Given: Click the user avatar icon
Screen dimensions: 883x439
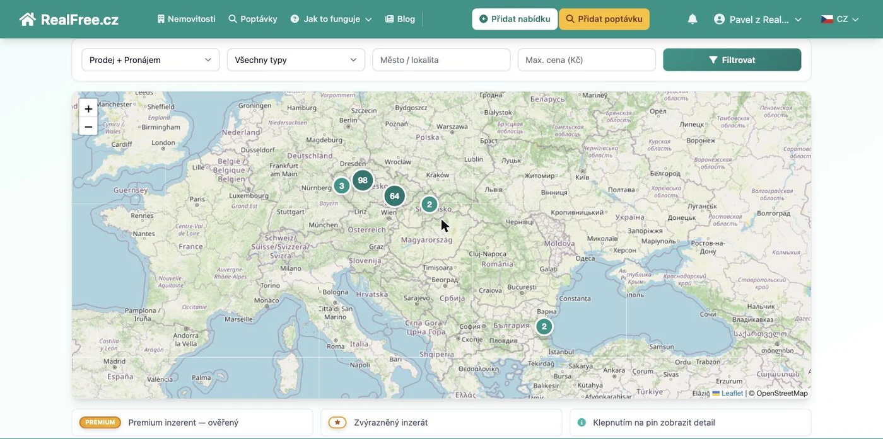Looking at the screenshot, I should [719, 19].
